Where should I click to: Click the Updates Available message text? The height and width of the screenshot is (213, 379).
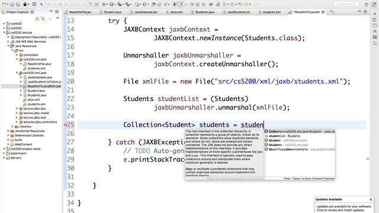(x=344, y=208)
